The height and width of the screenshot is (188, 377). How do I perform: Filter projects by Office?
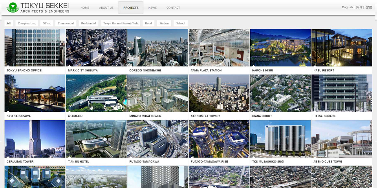click(x=47, y=23)
